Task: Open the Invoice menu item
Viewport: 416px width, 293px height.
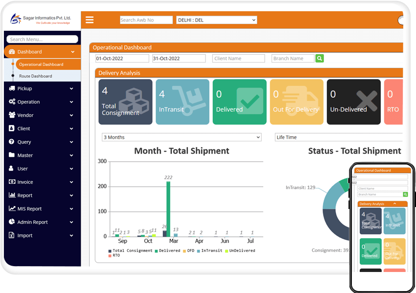Action: click(43, 182)
